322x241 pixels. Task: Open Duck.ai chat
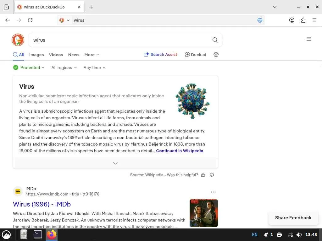click(195, 55)
